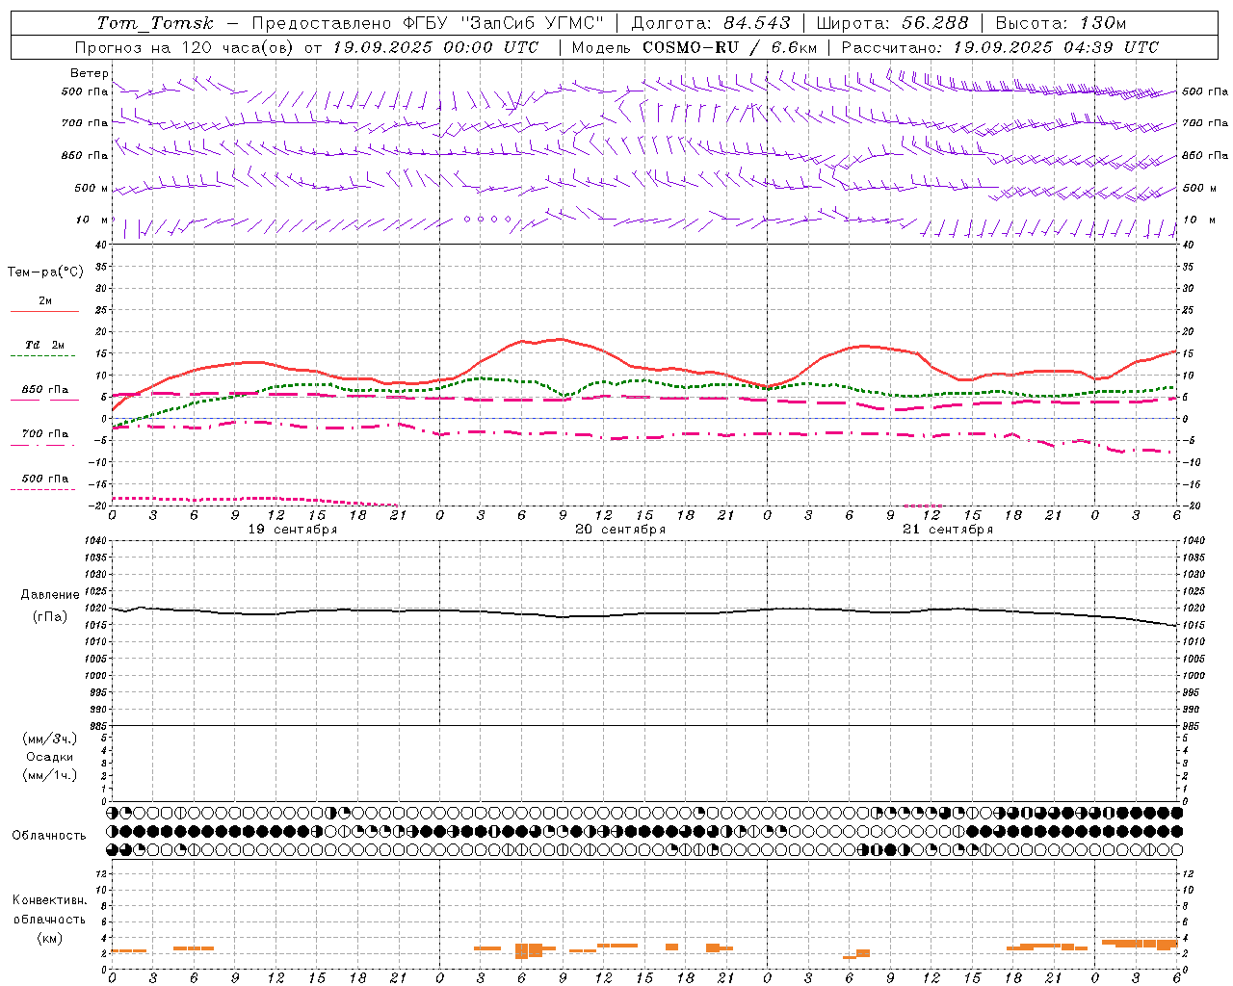Image resolution: width=1233 pixels, height=986 pixels.
Task: Click the Осадки panel label
Action: tap(50, 757)
